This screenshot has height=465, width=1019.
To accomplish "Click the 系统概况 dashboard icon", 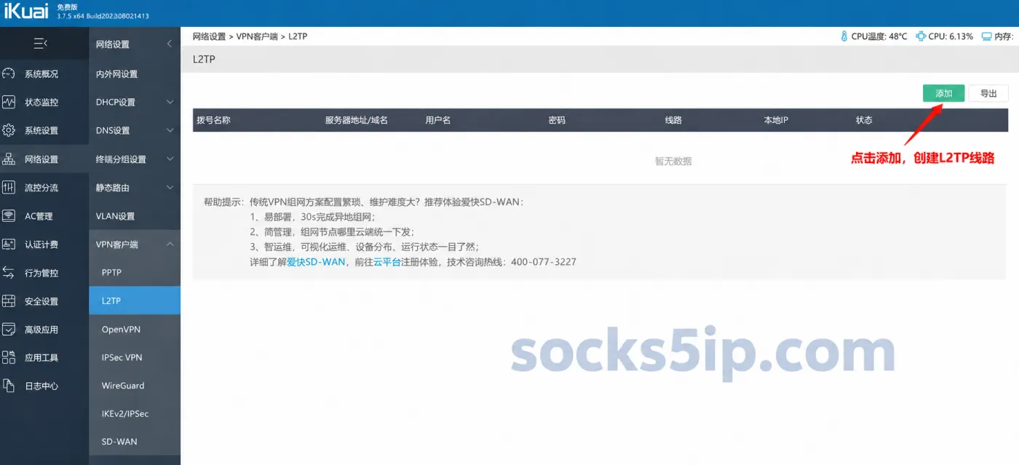I will point(9,73).
